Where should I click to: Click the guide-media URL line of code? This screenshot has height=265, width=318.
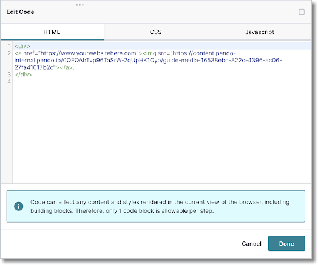(x=148, y=60)
